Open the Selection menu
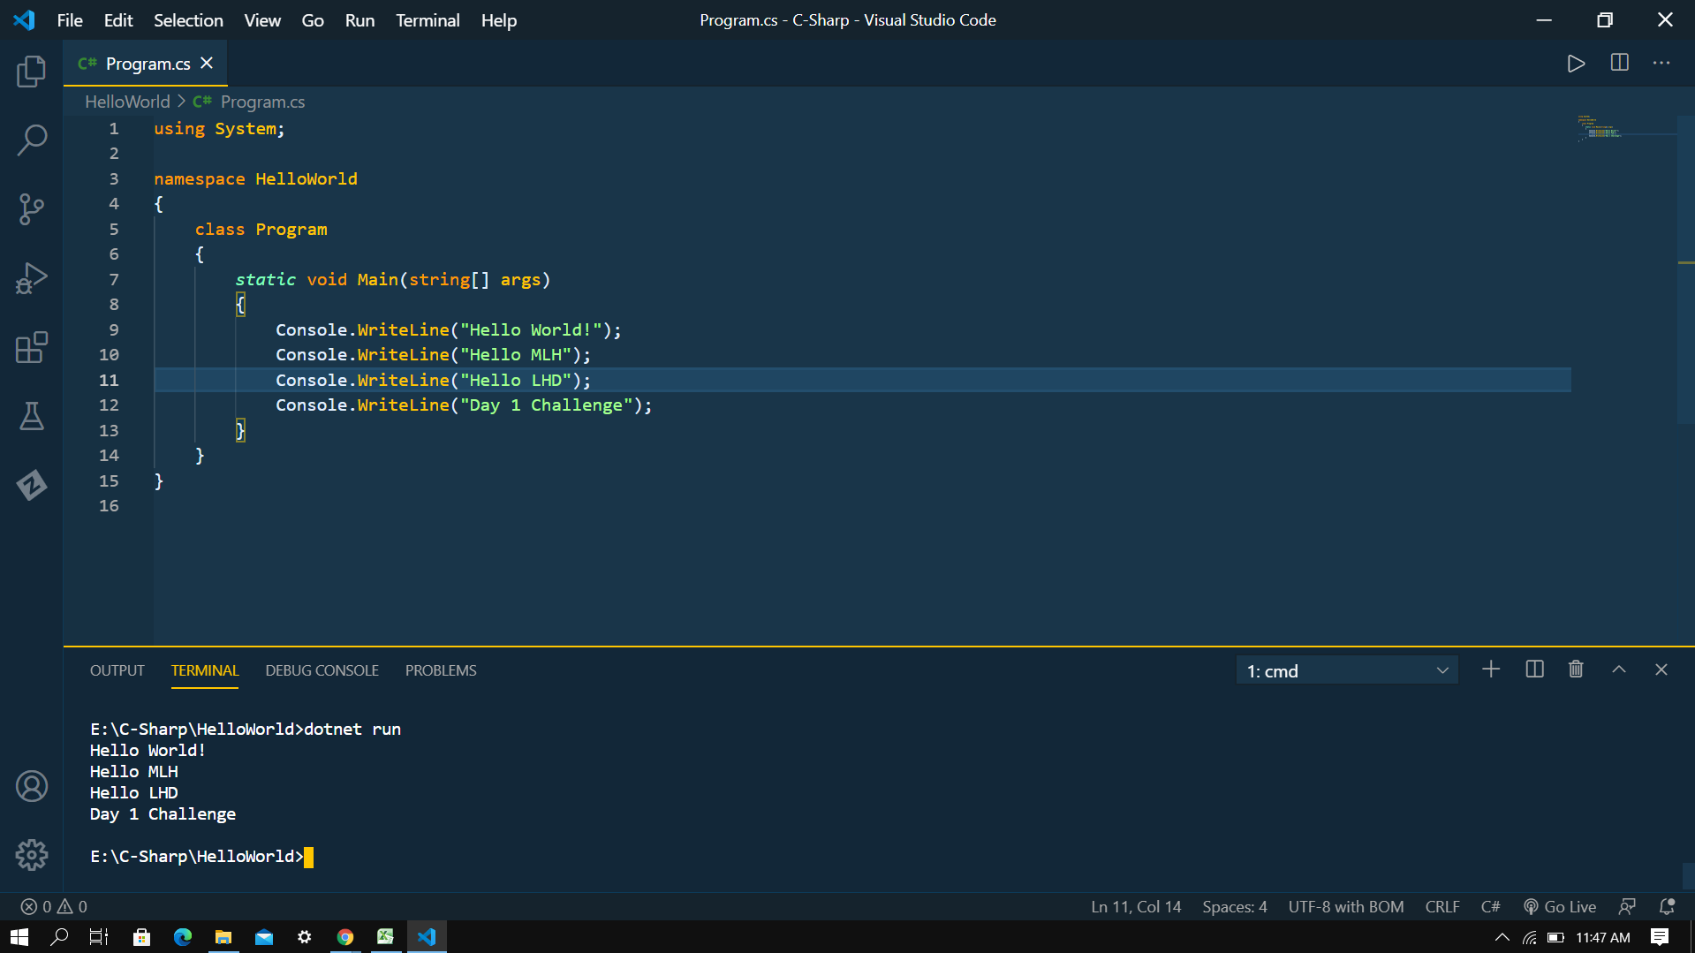The width and height of the screenshot is (1695, 953). click(188, 19)
